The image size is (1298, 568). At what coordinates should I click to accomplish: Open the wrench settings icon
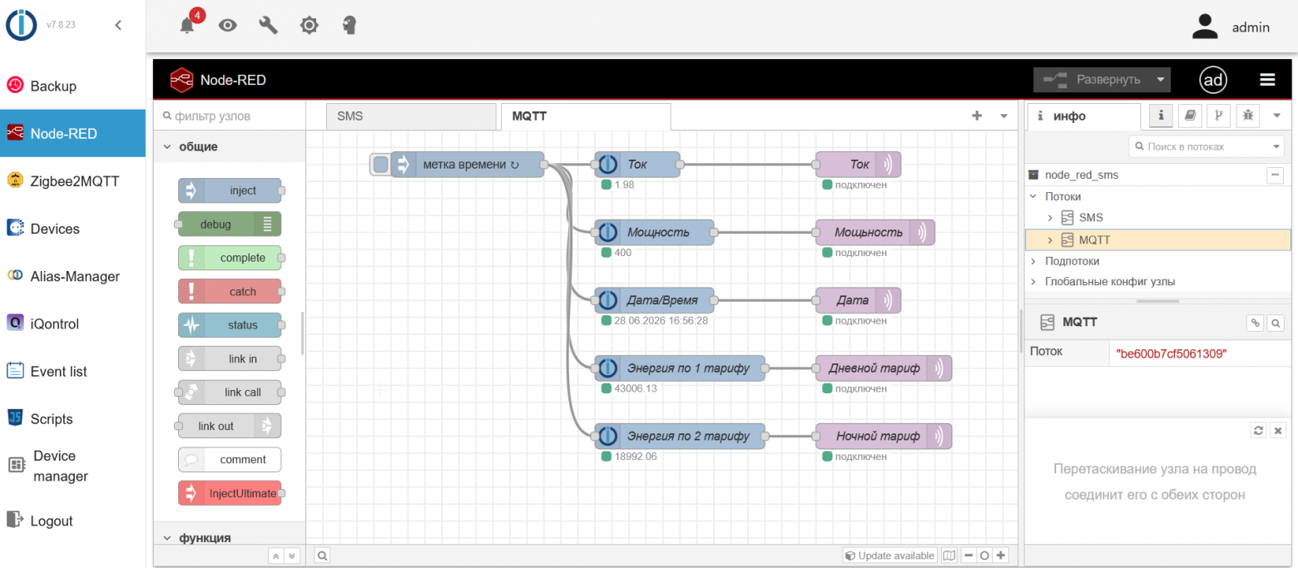tap(268, 25)
